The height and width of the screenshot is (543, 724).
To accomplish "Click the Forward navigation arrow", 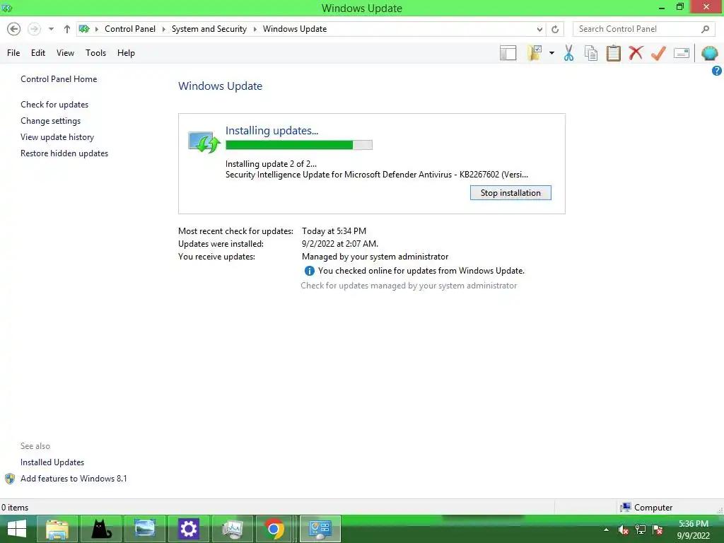I will 34,29.
